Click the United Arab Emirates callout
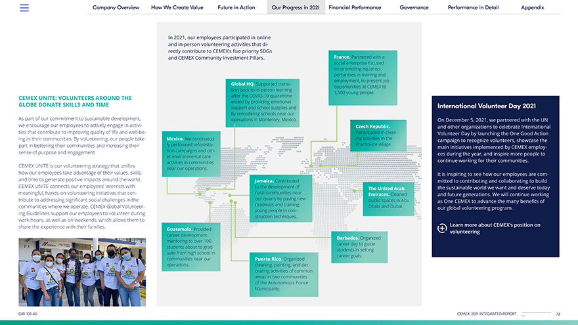Image resolution: width=578 pixels, height=325 pixels. (x=391, y=197)
